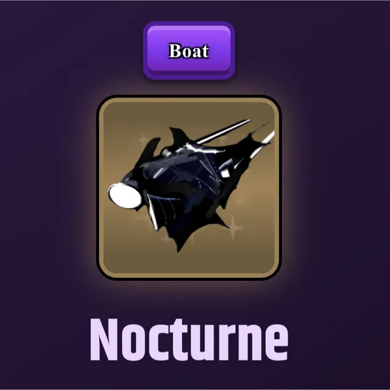
Task: Click the large sparkle star beside the boat
Action: [x=233, y=227]
